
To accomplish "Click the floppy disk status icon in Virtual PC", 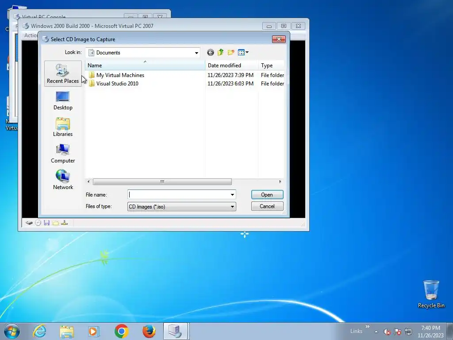I will pos(47,223).
